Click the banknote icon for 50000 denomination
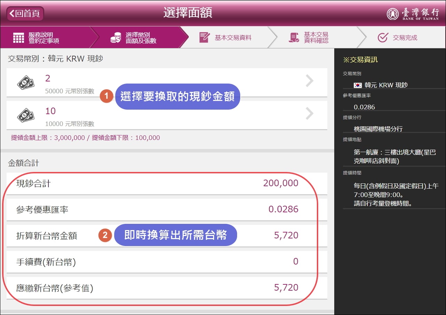 (x=25, y=82)
